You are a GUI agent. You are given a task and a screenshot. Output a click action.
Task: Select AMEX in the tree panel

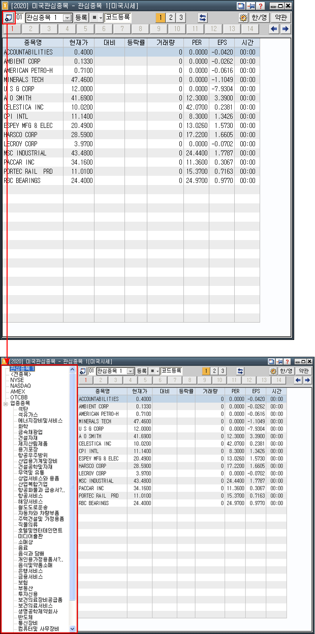(17, 391)
